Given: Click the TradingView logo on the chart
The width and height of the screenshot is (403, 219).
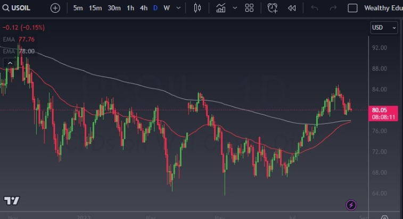Looking at the screenshot, I should click(x=11, y=200).
